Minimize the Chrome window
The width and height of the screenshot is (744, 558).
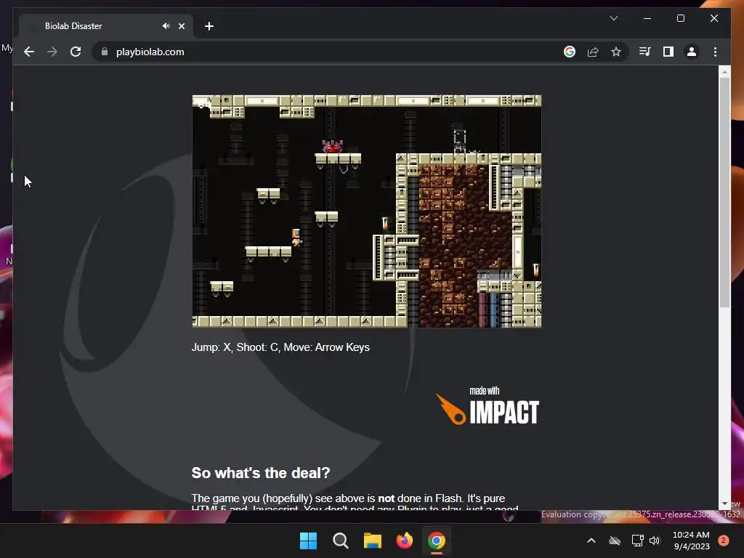(647, 18)
